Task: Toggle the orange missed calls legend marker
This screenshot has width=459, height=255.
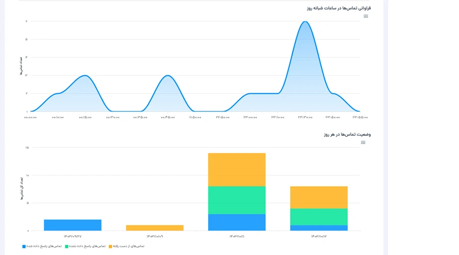Action: click(x=110, y=246)
